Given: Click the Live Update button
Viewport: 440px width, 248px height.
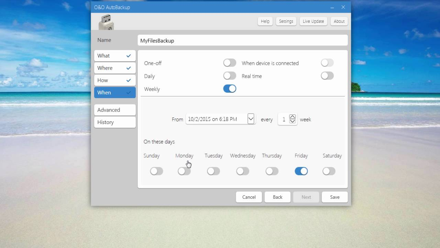Looking at the screenshot, I should click(313, 21).
